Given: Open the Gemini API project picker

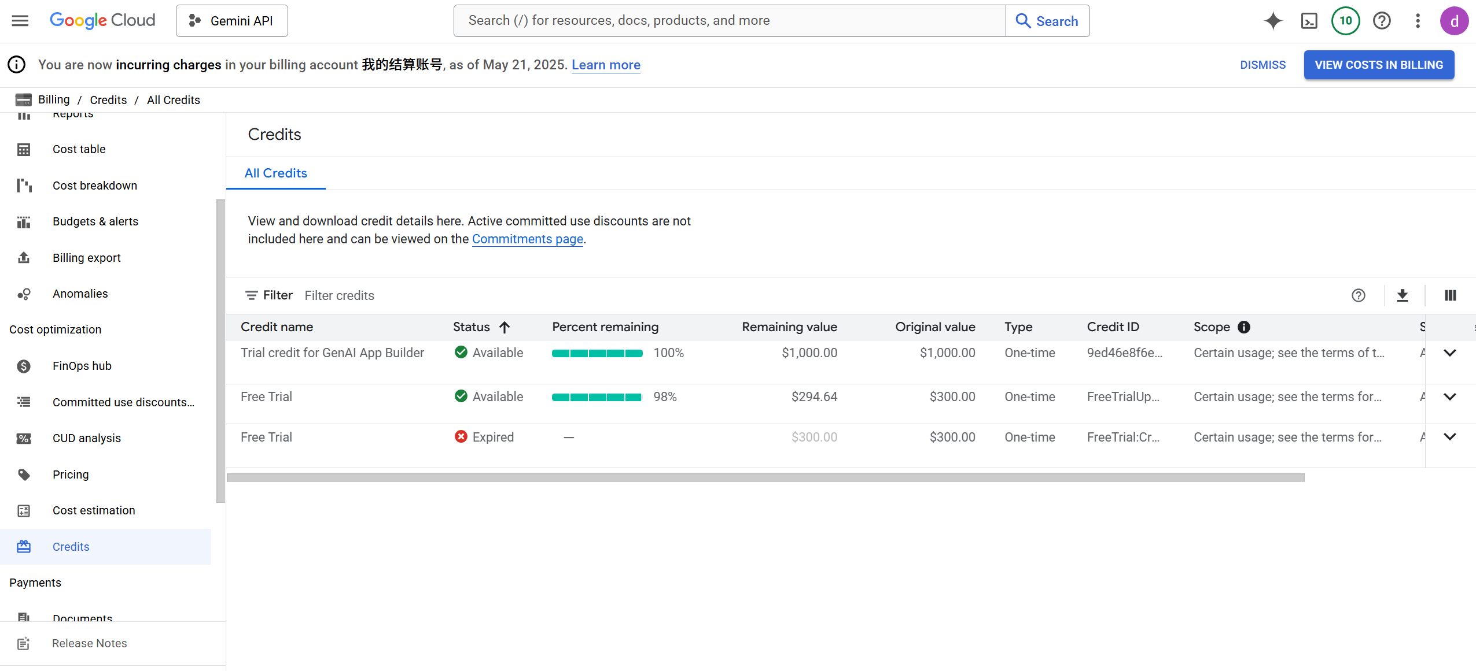Looking at the screenshot, I should point(231,20).
